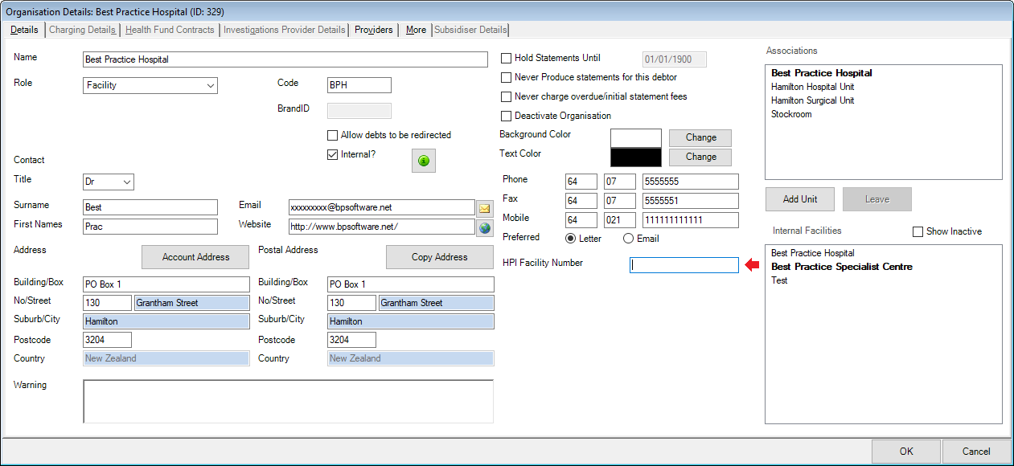Image resolution: width=1014 pixels, height=466 pixels.
Task: Select Best Practice Specialist Centre facility
Action: 842,267
